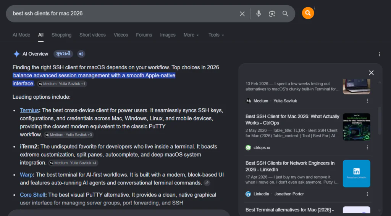Click the AI Overview sparkle icon

point(16,54)
